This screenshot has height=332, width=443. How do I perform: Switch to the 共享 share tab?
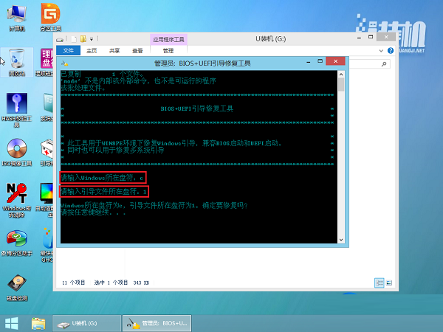point(114,51)
